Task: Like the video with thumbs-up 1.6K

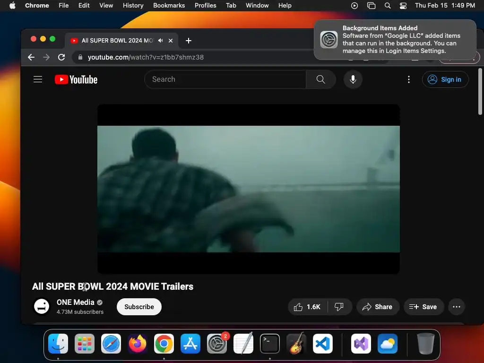Action: click(x=307, y=307)
